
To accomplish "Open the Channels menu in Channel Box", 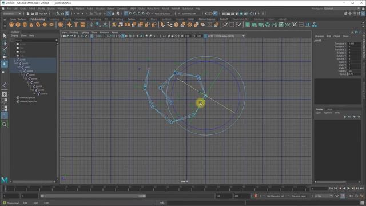I will click(319, 36).
